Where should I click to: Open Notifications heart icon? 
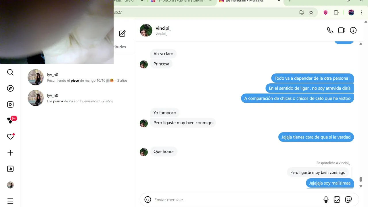[10, 137]
